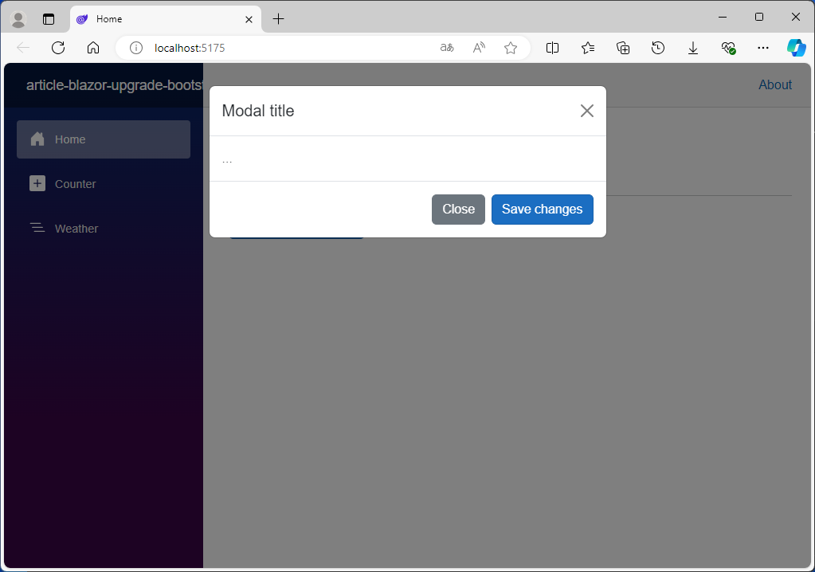Open tab actions menu icon
Viewport: 815px width, 572px height.
pyautogui.click(x=49, y=19)
